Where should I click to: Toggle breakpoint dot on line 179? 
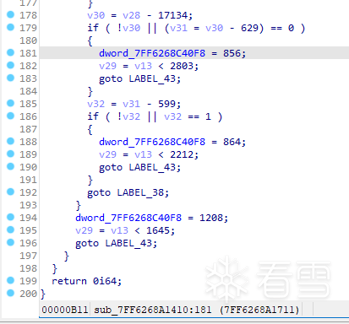[x=10, y=27]
